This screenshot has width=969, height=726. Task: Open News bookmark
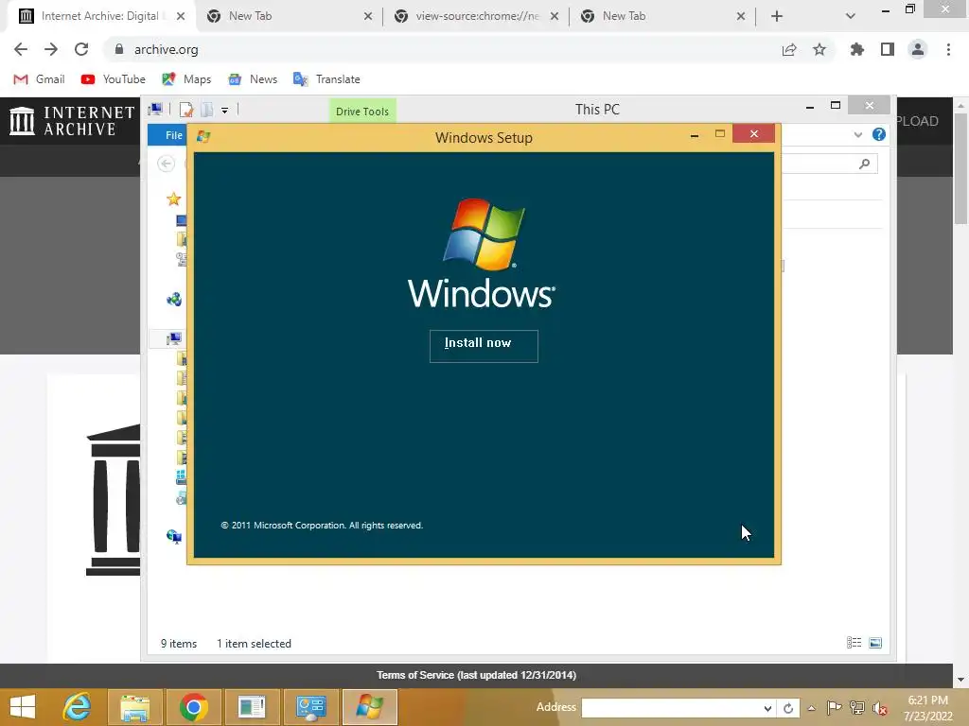pyautogui.click(x=253, y=79)
